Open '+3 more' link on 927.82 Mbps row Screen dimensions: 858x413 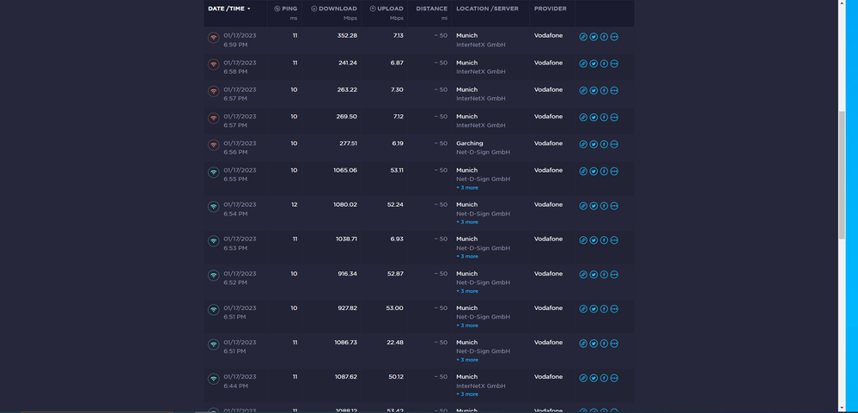(467, 325)
